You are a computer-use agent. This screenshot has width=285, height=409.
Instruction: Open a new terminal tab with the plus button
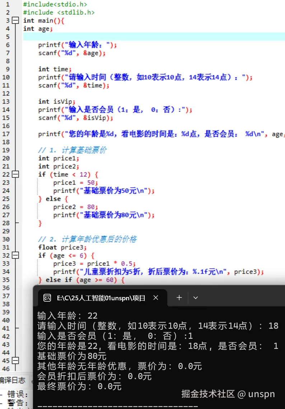point(179,298)
